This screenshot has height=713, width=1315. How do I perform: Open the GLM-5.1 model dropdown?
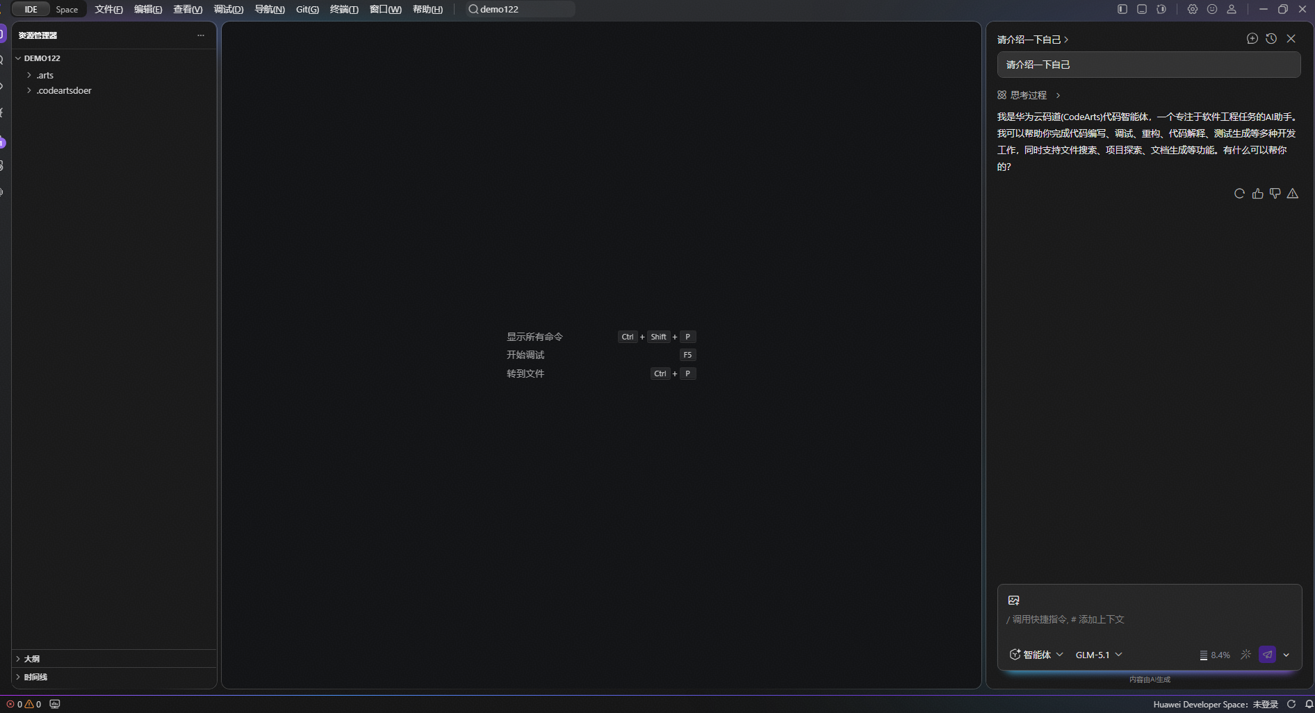[x=1099, y=655]
